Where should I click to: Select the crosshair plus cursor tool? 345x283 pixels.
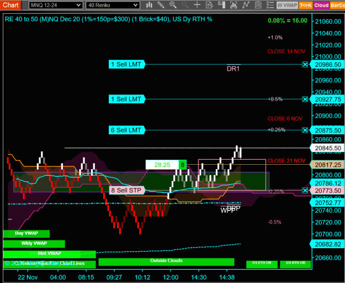197,5
